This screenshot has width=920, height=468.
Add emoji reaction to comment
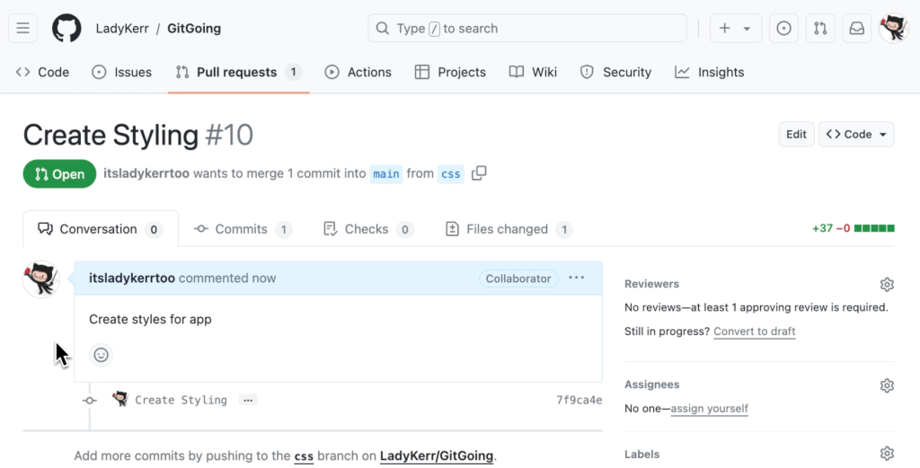102,355
